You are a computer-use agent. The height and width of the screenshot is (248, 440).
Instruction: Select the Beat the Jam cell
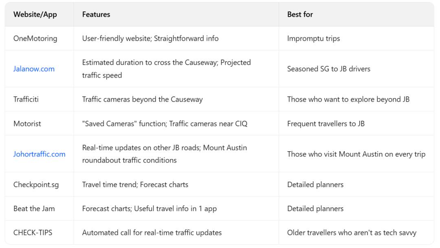click(x=34, y=209)
